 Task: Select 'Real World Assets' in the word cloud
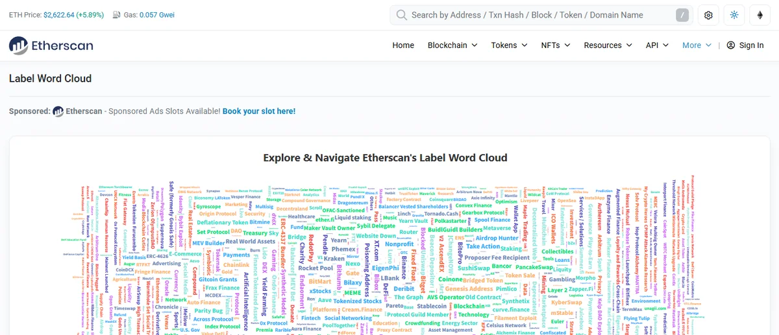coord(251,242)
